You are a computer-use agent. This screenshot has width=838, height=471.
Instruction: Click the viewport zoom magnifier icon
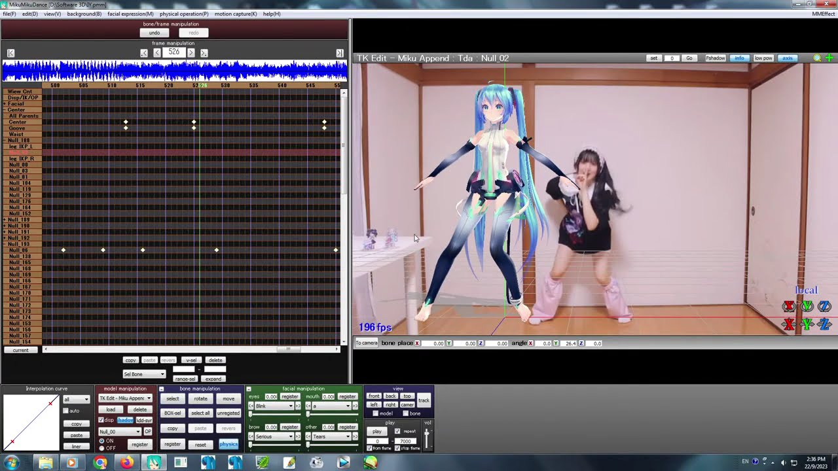click(817, 58)
